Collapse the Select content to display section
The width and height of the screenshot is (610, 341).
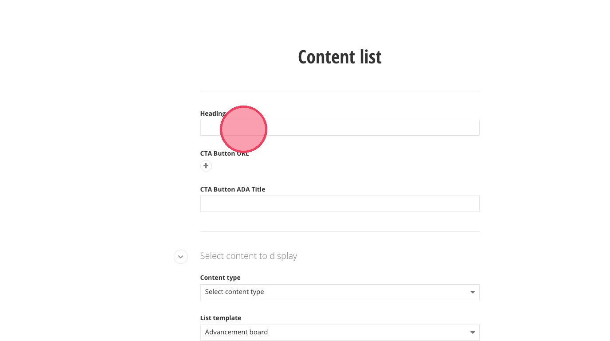pyautogui.click(x=180, y=257)
